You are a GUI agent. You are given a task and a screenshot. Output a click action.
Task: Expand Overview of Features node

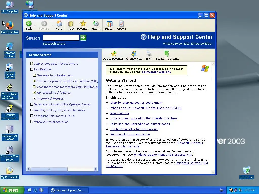tap(34, 99)
